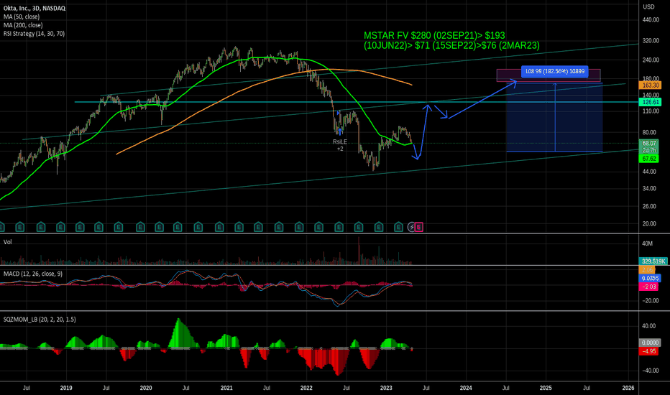Click the orange 2.06 MACD value label
Screen dimensions: 670x395
point(647,270)
